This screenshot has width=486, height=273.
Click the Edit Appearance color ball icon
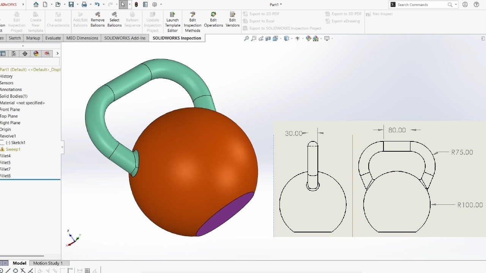click(308, 38)
